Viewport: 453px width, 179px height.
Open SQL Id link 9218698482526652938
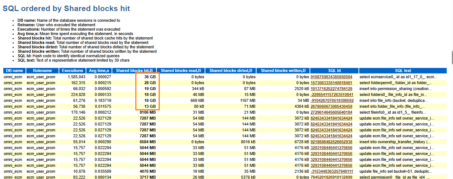(x=331, y=142)
